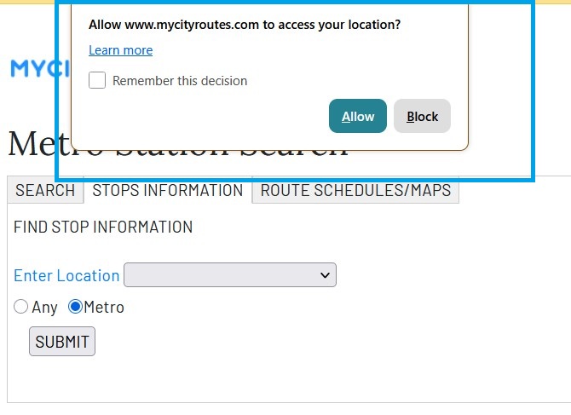The image size is (571, 415).
Task: Choose the Metro radio button
Action: pos(75,307)
